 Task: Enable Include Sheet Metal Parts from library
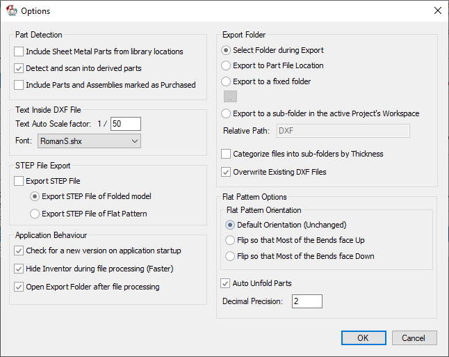click(x=19, y=51)
